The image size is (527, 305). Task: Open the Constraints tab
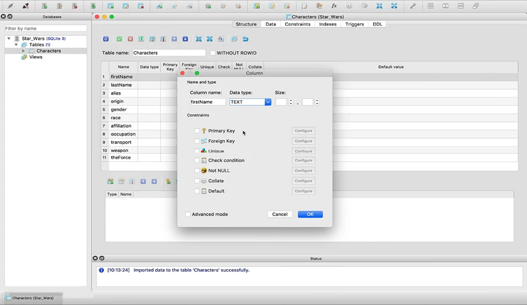point(298,24)
